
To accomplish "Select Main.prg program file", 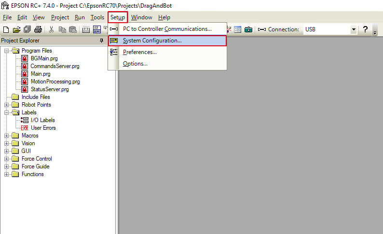I will 41,74.
